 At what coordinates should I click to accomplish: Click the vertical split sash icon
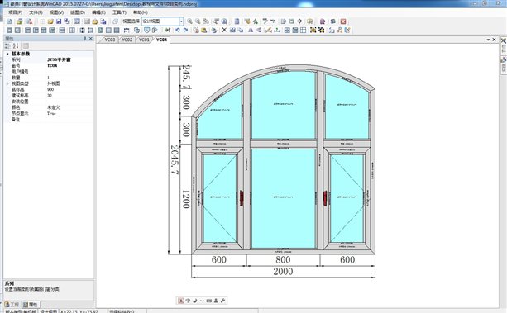(x=72, y=30)
